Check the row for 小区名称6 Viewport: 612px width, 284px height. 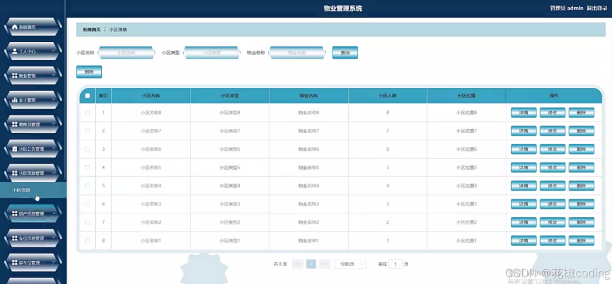tap(87, 149)
